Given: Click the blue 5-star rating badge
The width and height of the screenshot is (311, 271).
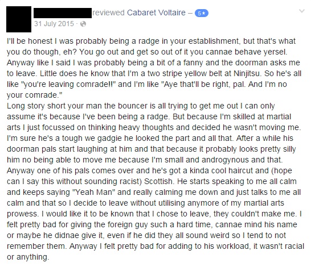Looking at the screenshot, I should 202,13.
